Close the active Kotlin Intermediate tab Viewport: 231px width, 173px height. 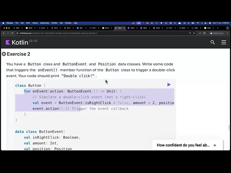[124, 28]
